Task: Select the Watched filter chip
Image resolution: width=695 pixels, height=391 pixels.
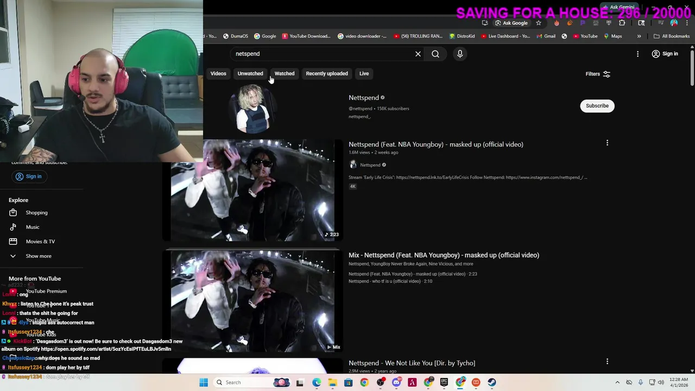Action: pyautogui.click(x=285, y=73)
